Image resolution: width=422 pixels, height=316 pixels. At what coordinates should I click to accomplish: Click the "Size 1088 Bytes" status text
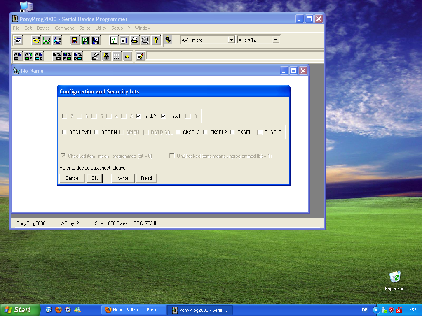point(111,223)
